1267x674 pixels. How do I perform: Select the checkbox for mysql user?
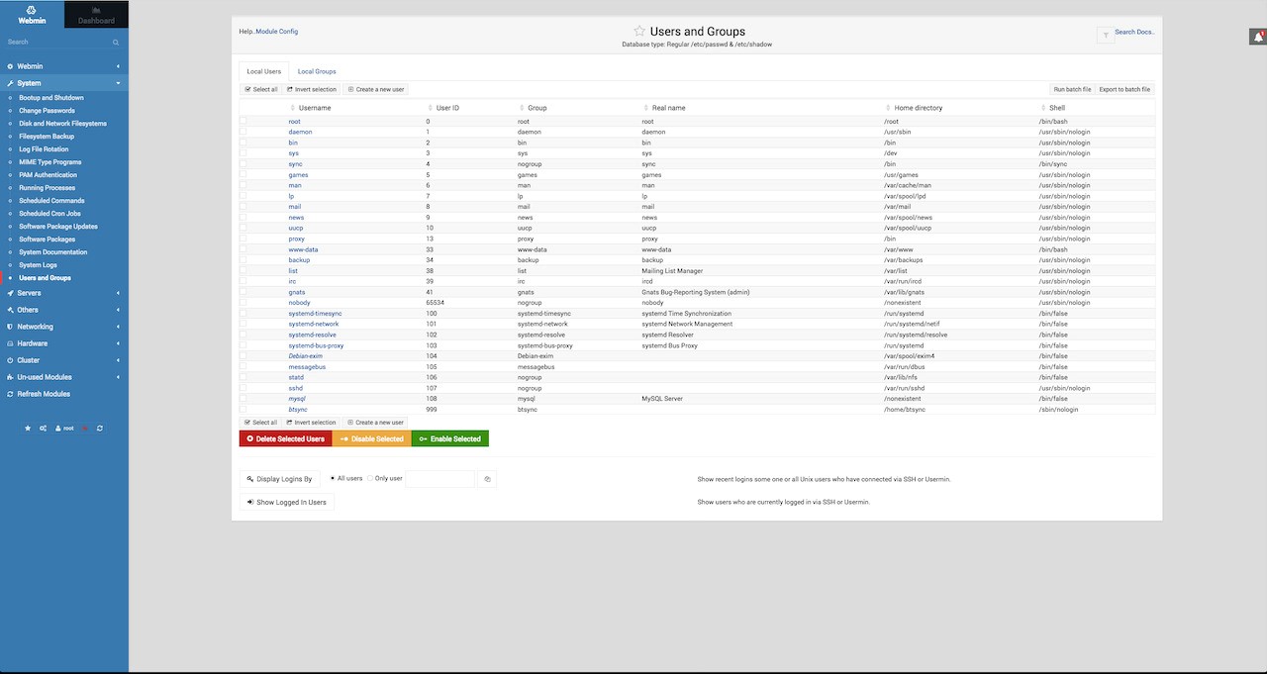tap(243, 398)
